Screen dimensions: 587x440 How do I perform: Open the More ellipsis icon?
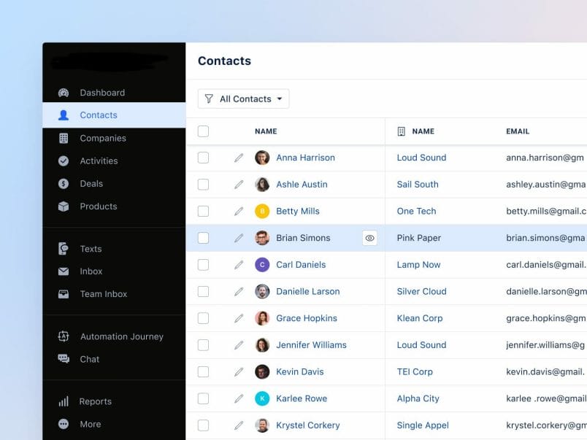(64, 424)
